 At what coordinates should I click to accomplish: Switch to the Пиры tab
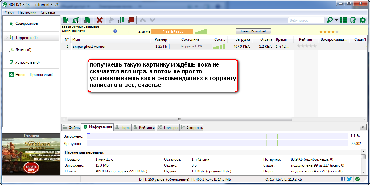click(122, 127)
